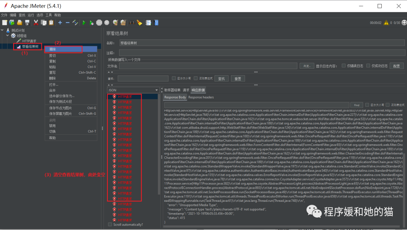Click the 配置 configure button
Image resolution: width=407 pixels, height=230 pixels.
click(x=396, y=66)
